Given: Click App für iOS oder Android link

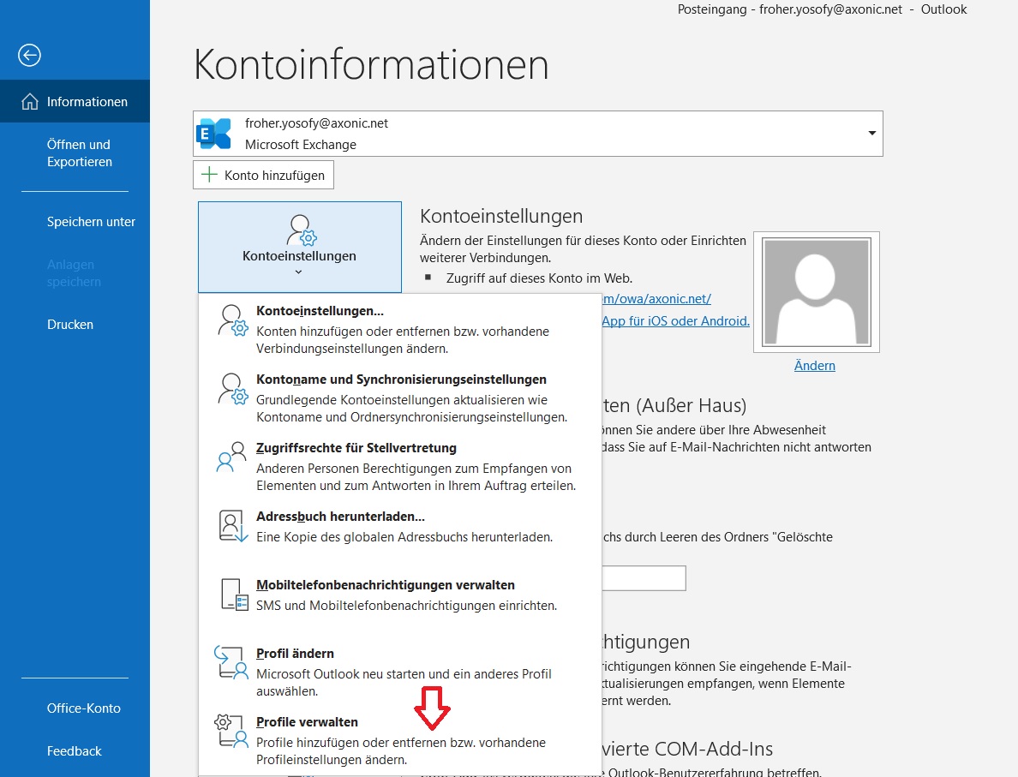Looking at the screenshot, I should pos(675,320).
